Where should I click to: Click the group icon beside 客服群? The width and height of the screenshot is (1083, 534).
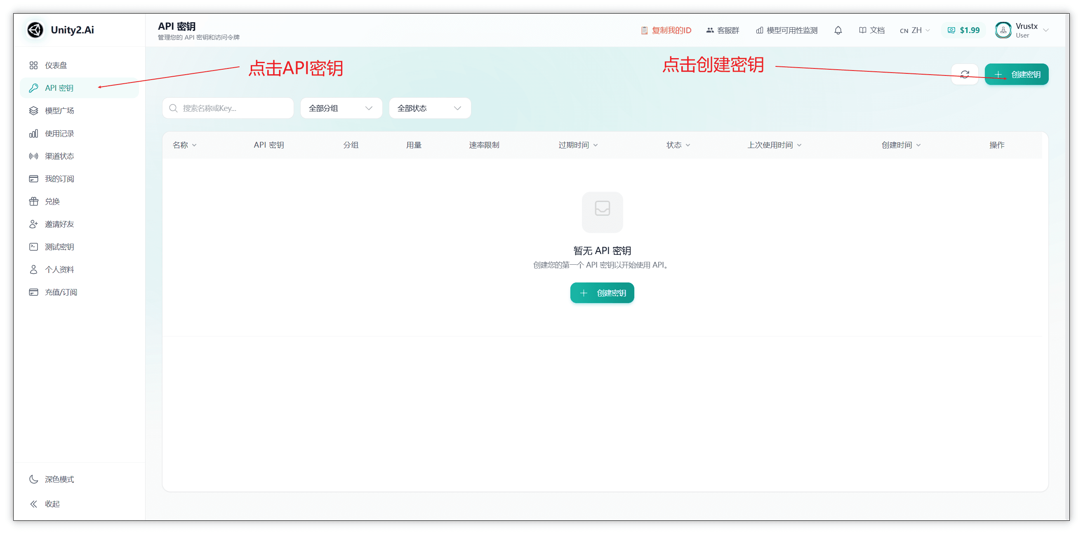tap(710, 30)
